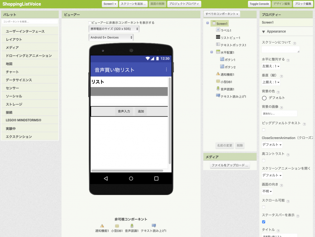Enable the スクロール可能 checkbox
This screenshot has width=315, height=237.
(264, 207)
